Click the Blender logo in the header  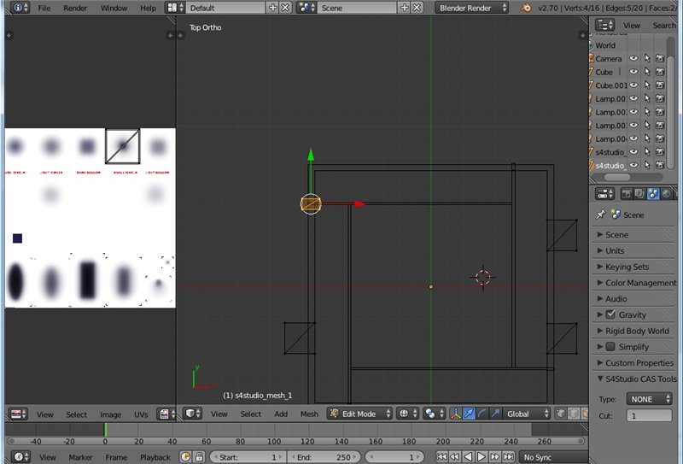tap(528, 8)
